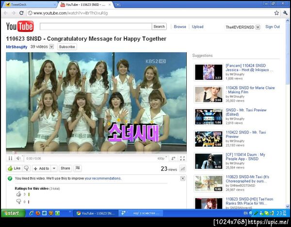Bookmark this page with the star icon
This screenshot has width=291, height=227.
(x=276, y=13)
